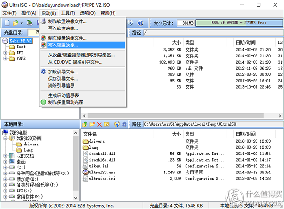Viewport: 284px width, 209px height.
Task: Expand the EFI(G:) drive node
Action: point(5,191)
